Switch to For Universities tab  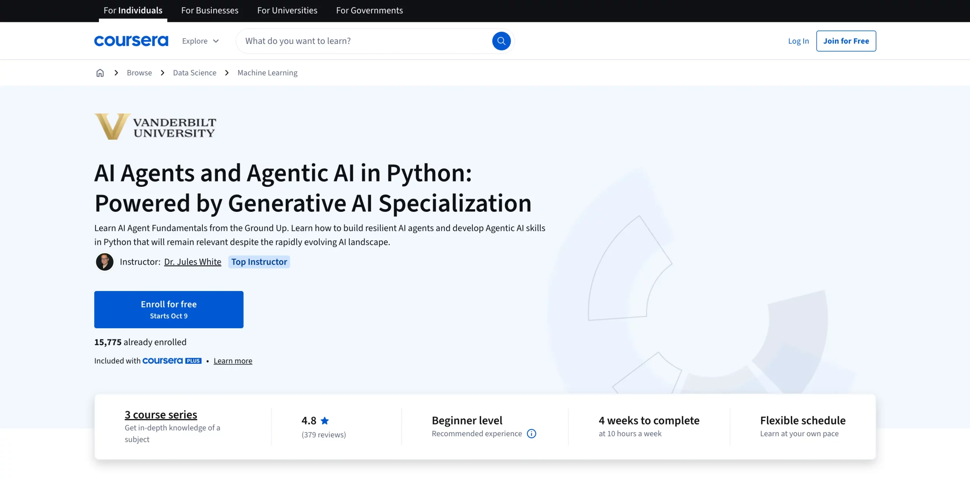[287, 11]
